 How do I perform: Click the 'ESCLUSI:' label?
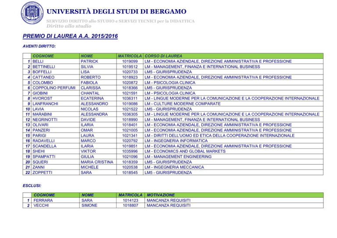pos(32,186)
